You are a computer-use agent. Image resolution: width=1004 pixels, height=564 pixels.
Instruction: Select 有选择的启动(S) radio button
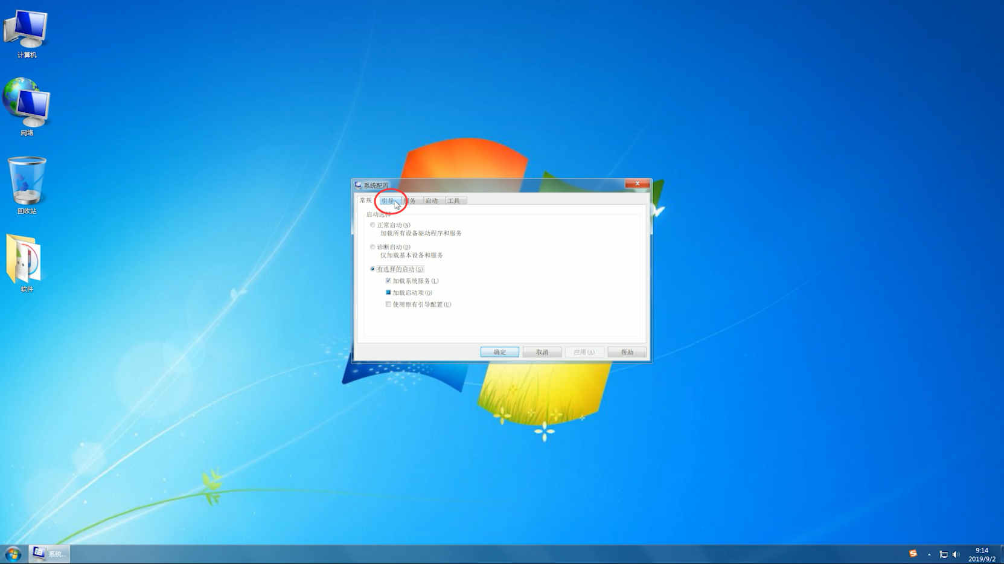pyautogui.click(x=373, y=269)
